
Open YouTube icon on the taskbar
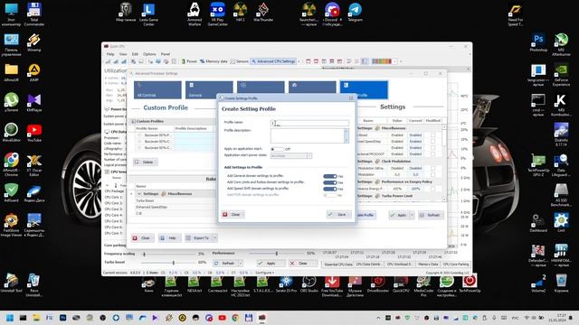tap(223, 318)
